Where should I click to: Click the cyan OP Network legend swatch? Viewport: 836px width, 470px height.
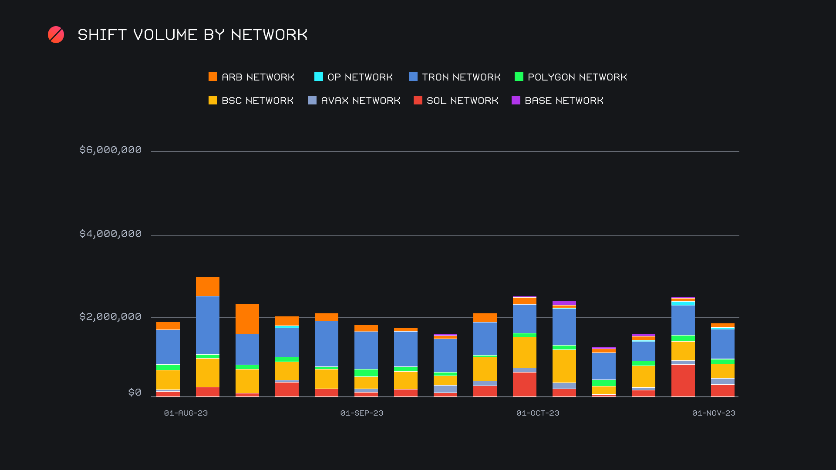click(318, 77)
